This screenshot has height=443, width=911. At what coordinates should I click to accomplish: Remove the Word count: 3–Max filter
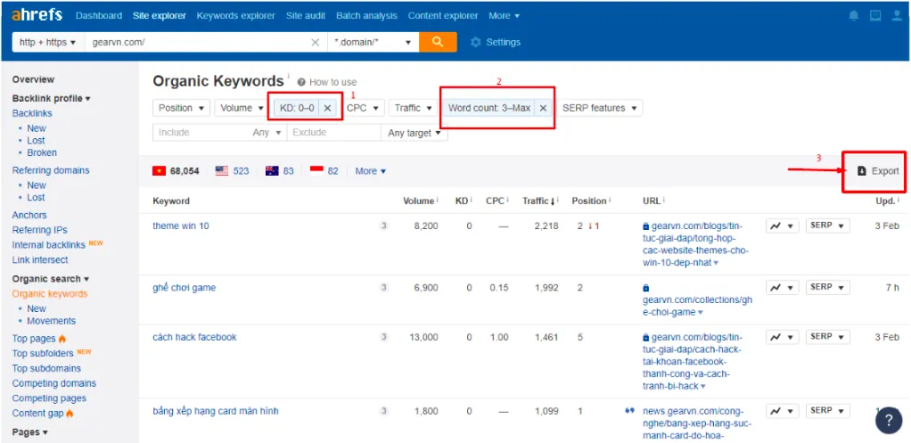(x=543, y=108)
